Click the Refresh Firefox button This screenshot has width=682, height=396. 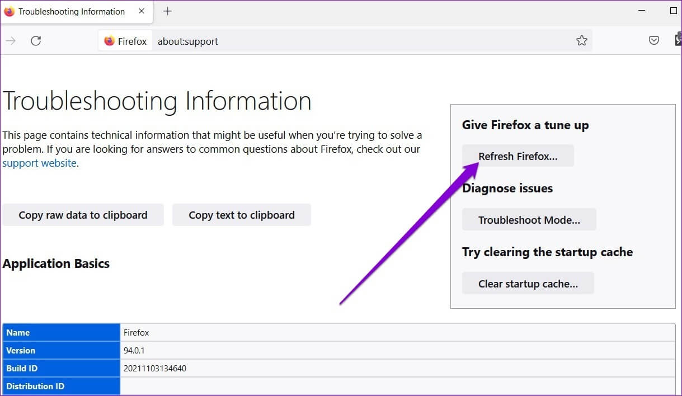coord(518,156)
